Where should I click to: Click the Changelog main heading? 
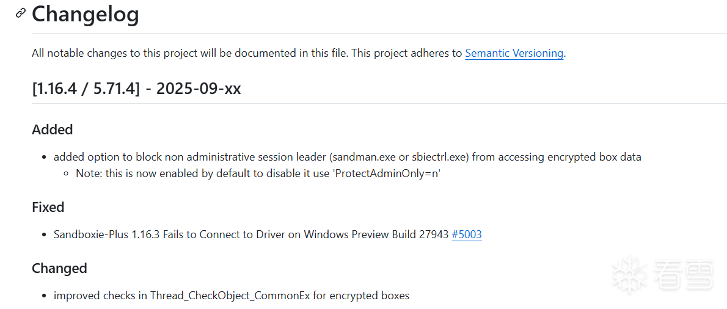86,13
